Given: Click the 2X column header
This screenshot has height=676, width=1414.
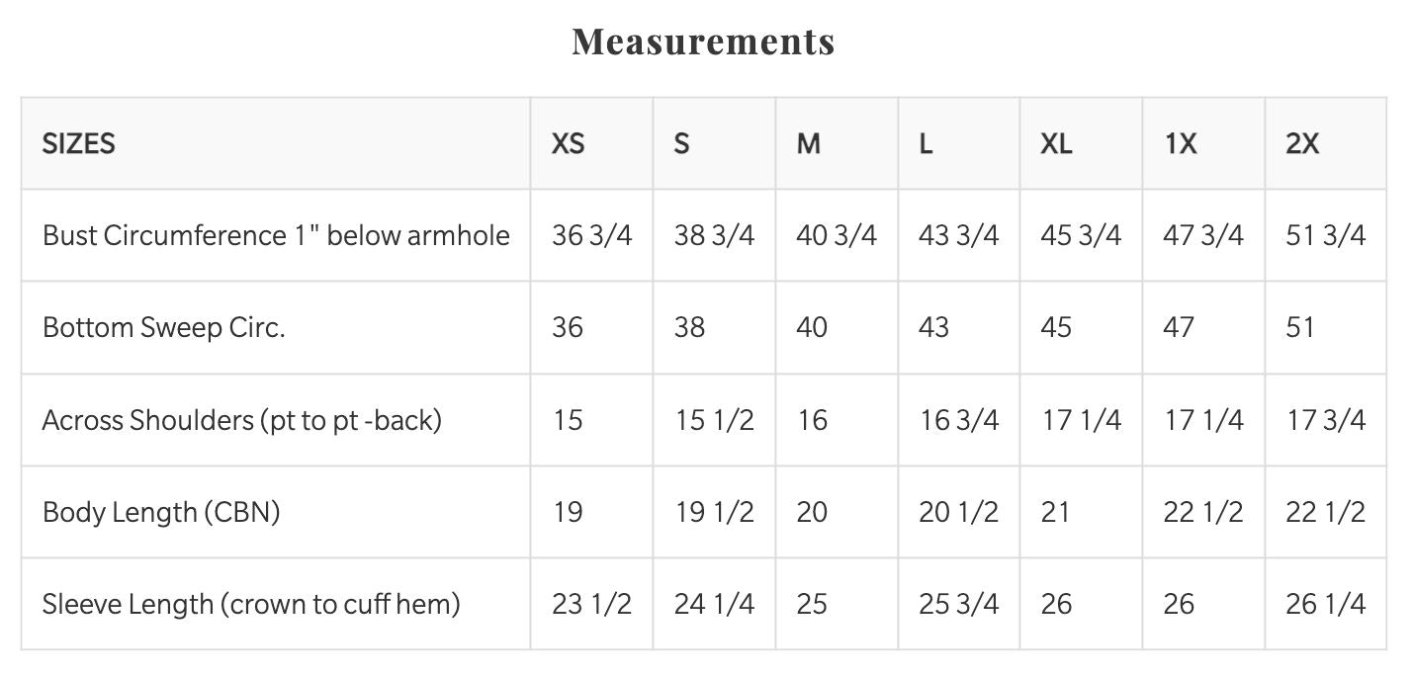Looking at the screenshot, I should pos(1302,144).
